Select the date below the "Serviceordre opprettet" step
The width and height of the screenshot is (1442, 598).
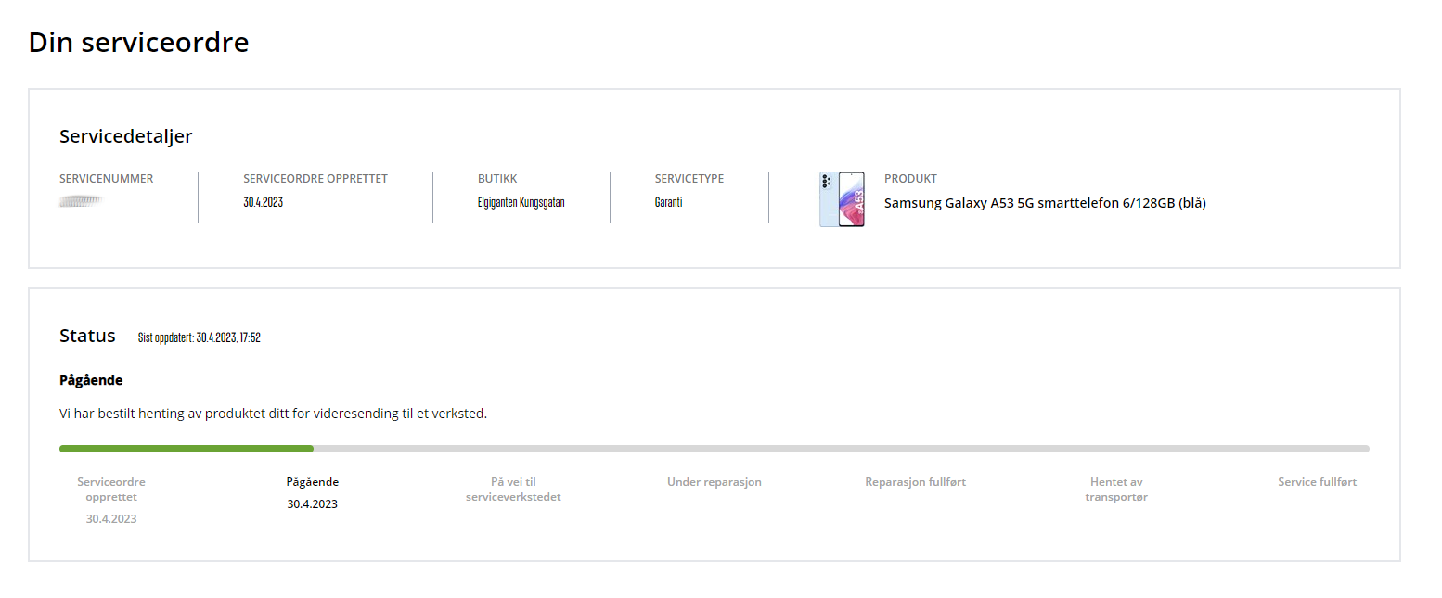tap(111, 519)
